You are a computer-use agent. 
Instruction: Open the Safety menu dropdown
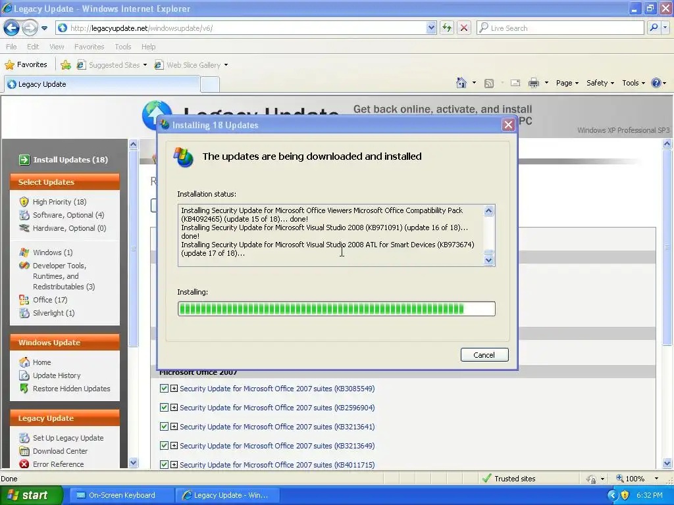click(x=600, y=83)
